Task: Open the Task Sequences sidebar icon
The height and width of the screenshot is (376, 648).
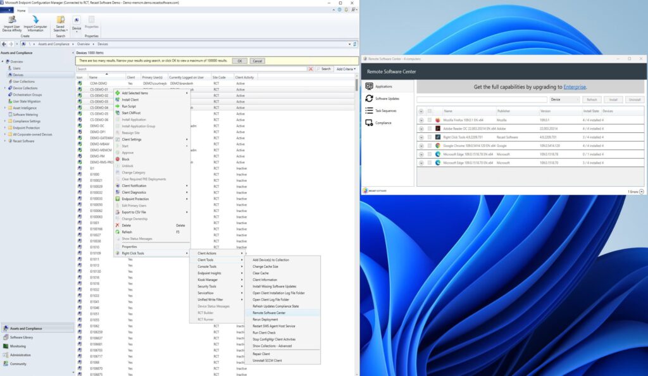Action: click(x=369, y=110)
